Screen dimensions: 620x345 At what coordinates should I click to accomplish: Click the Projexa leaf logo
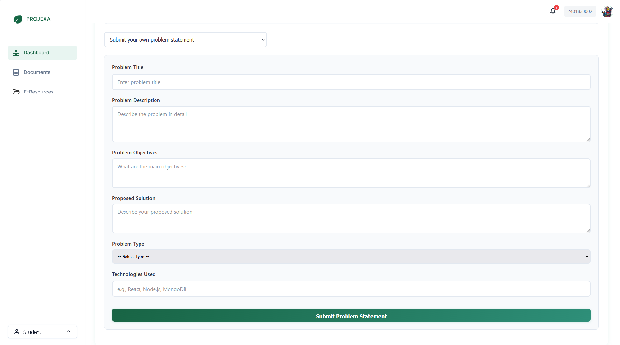[18, 19]
